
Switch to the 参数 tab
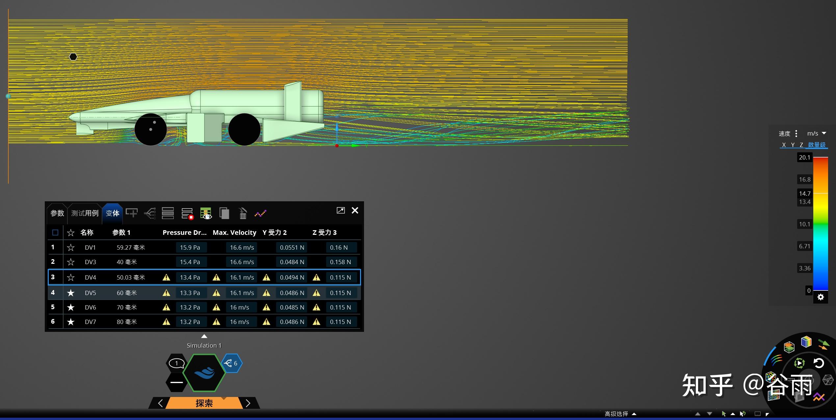[x=57, y=213]
